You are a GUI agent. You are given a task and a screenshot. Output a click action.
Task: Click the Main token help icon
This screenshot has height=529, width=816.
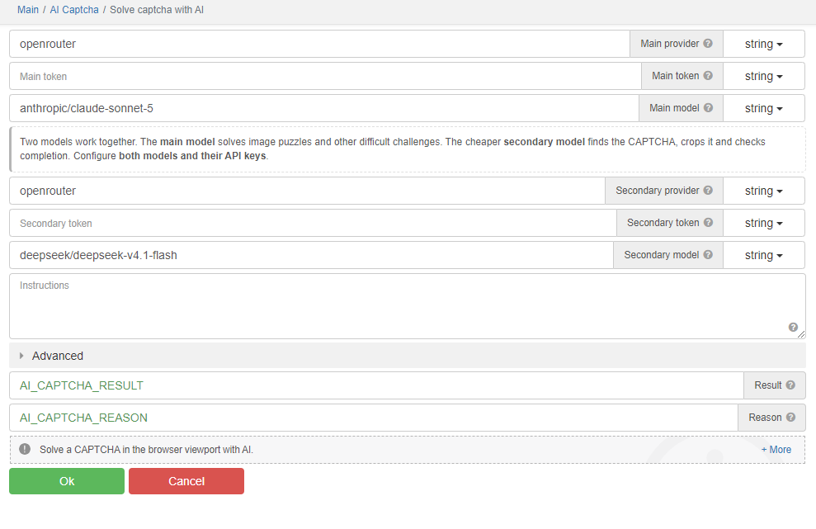(x=708, y=76)
